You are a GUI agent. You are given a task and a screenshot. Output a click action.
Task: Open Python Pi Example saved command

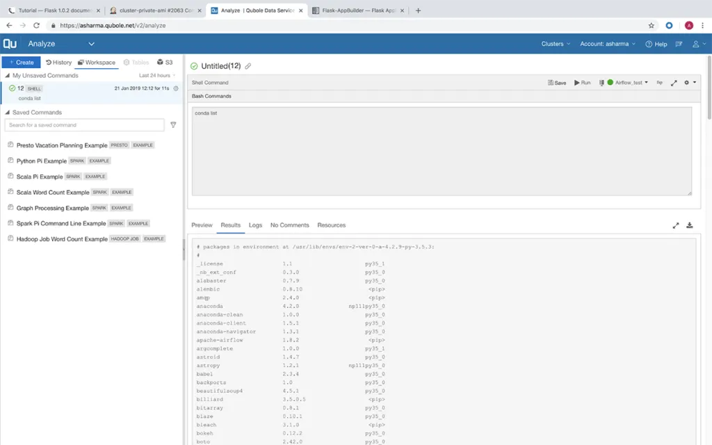[x=41, y=161]
